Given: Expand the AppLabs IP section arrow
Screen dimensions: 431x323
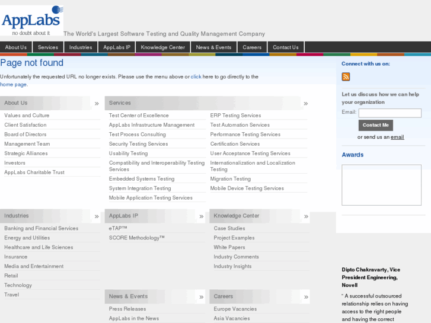Looking at the screenshot, I should (202, 216).
